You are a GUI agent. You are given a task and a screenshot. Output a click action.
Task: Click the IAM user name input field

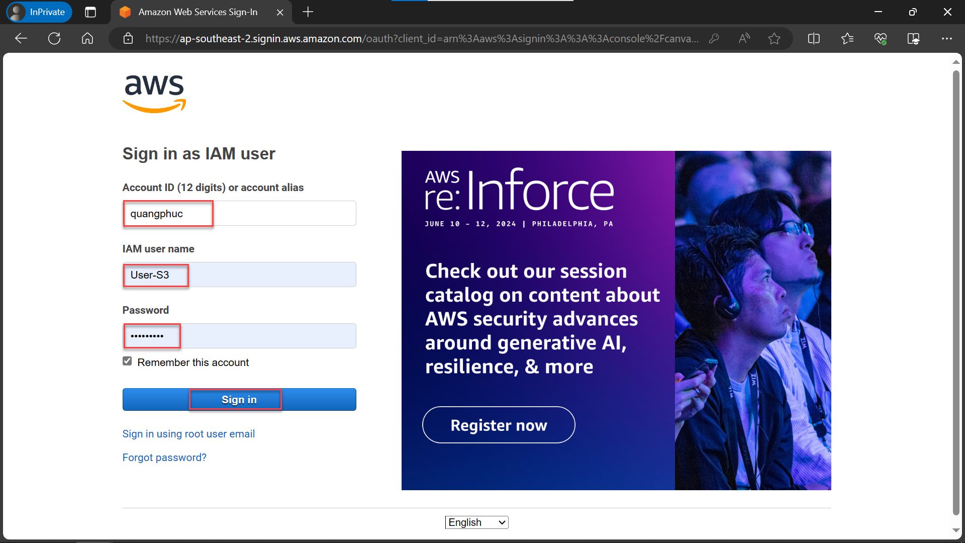pos(239,275)
